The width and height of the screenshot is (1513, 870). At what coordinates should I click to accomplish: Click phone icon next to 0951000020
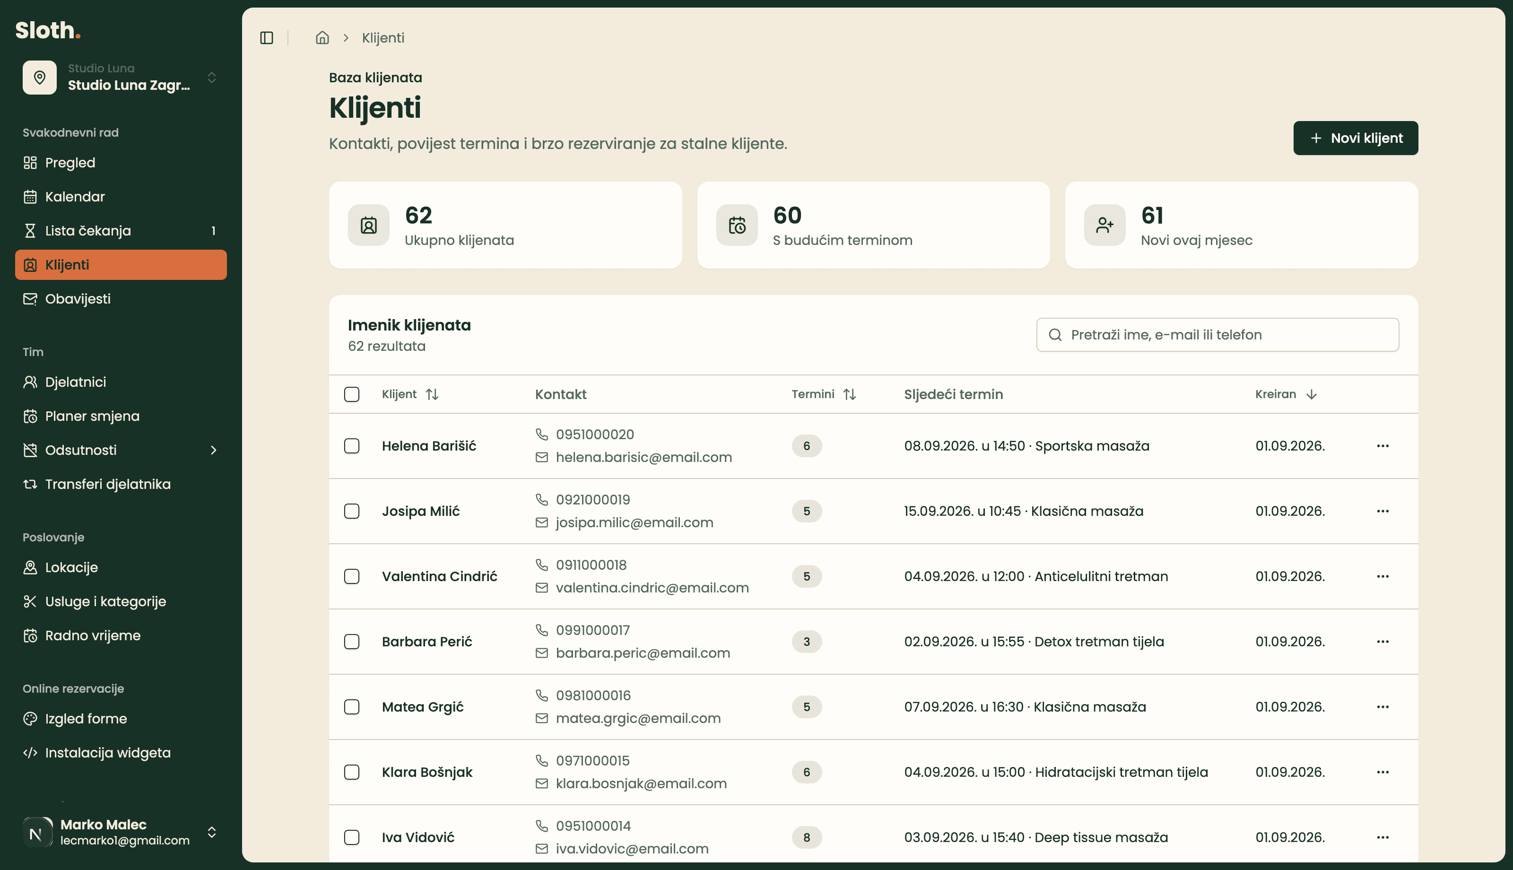click(x=541, y=435)
